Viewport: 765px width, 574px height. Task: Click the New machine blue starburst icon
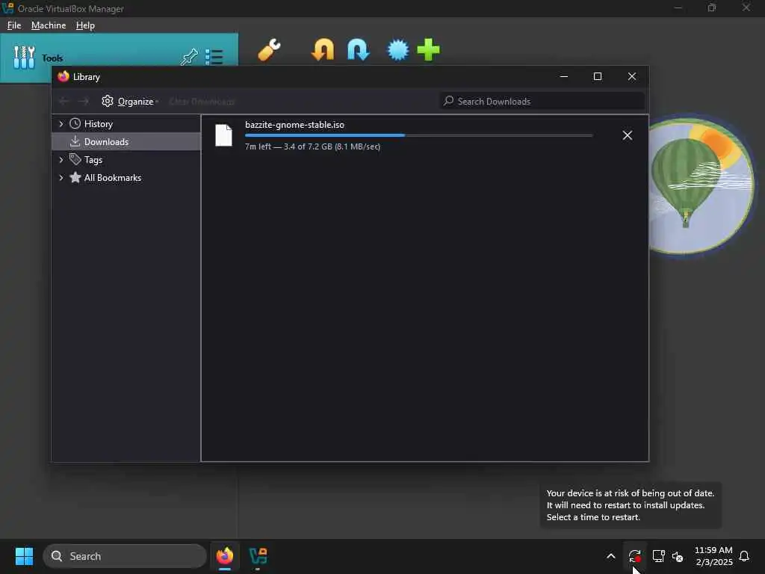[x=397, y=50]
